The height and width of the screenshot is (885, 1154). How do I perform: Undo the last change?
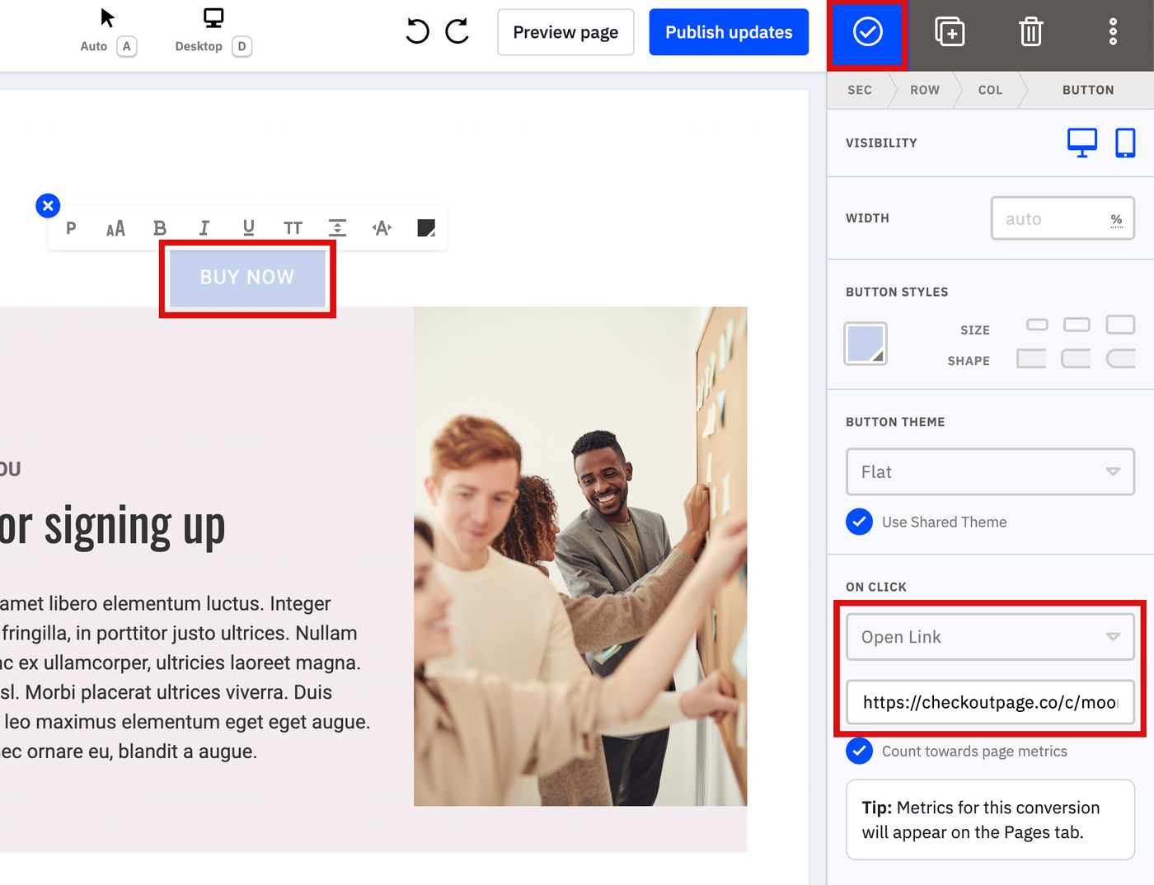(418, 32)
